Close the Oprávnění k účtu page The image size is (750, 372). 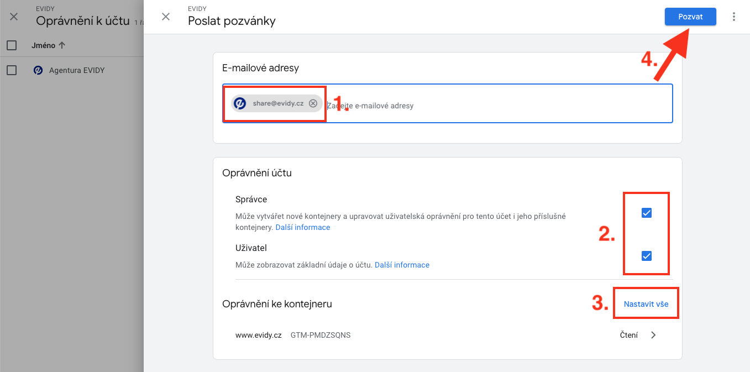pos(14,17)
